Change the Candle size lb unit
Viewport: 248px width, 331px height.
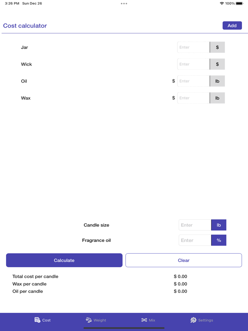tap(219, 225)
